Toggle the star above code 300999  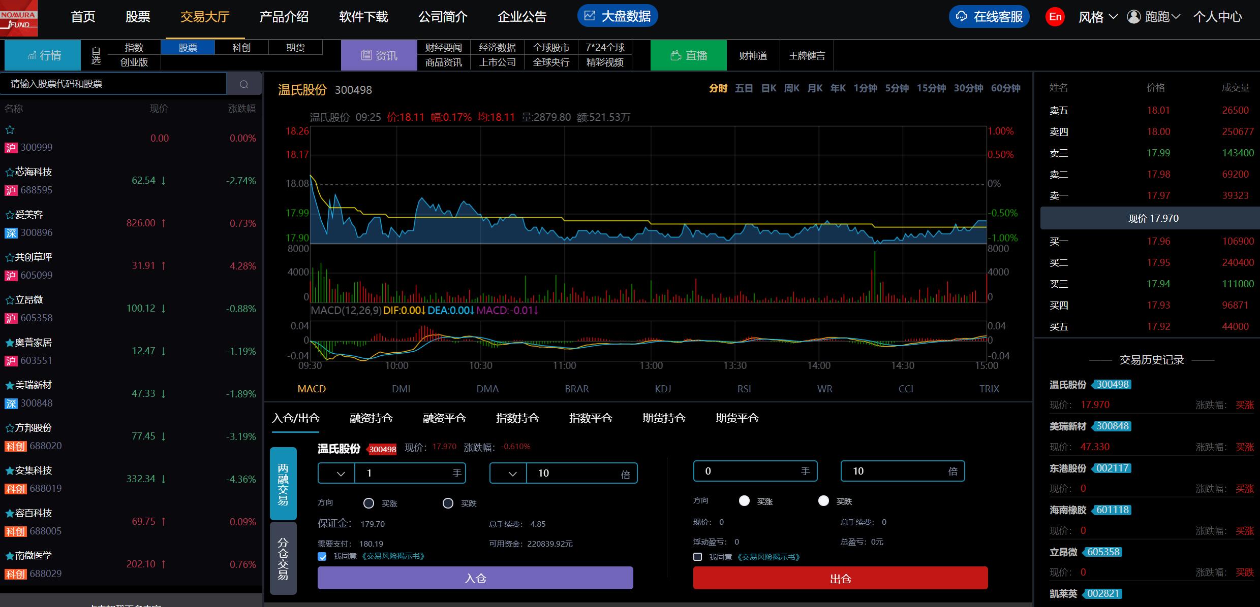click(x=9, y=129)
